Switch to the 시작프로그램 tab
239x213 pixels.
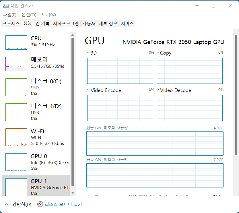coord(66,24)
